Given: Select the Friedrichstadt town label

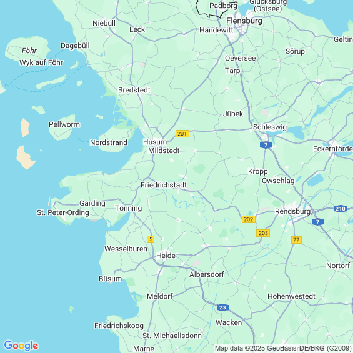Looking at the screenshot, I should (x=164, y=185).
